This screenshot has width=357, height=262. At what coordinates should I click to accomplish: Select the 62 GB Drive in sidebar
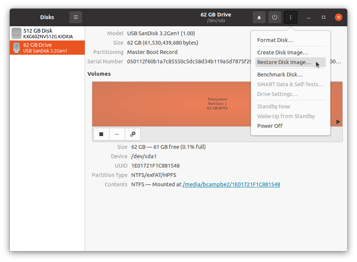coord(47,48)
